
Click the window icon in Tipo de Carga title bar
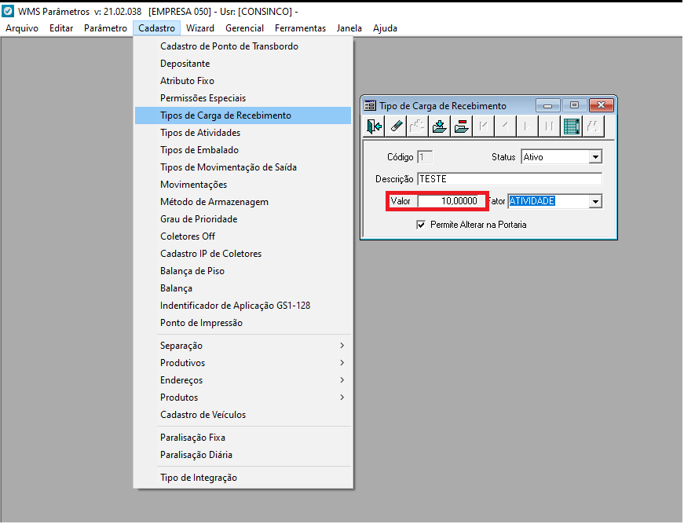coord(370,105)
